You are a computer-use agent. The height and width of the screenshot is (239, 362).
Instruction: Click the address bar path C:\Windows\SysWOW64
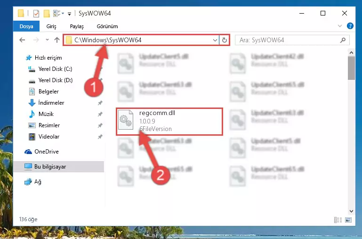[108, 40]
